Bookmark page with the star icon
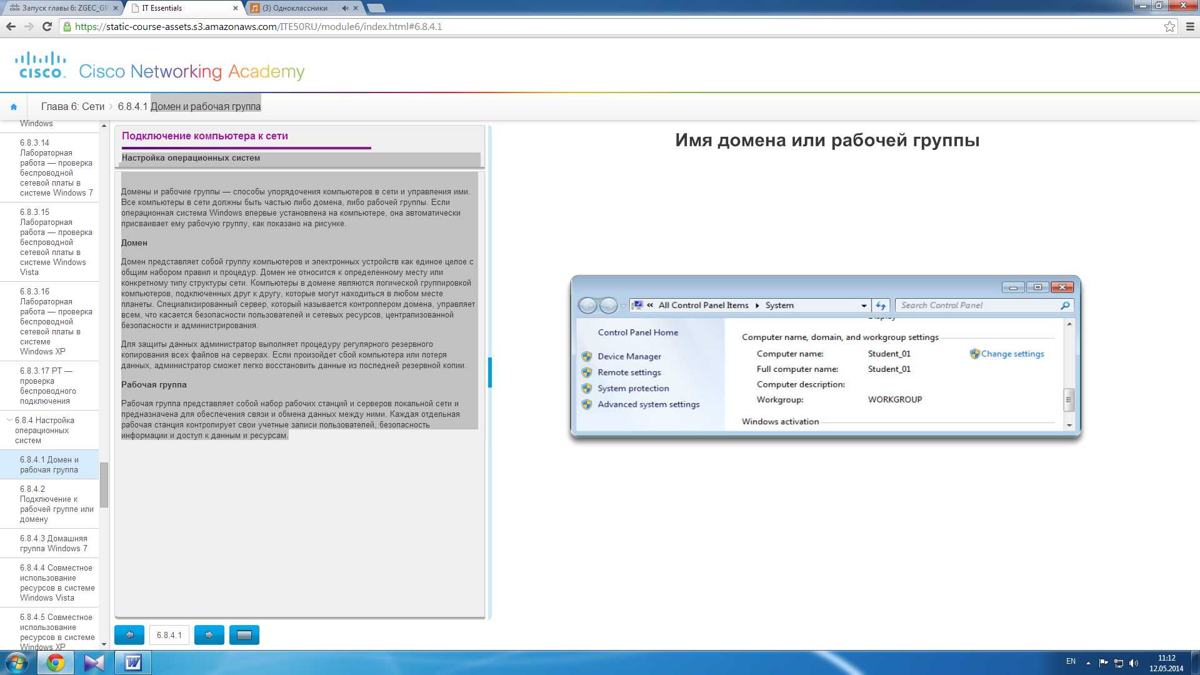The width and height of the screenshot is (1200, 675). [x=1169, y=26]
